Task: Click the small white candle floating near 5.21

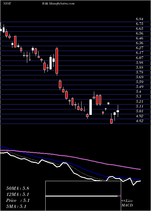Action: pos(108,103)
